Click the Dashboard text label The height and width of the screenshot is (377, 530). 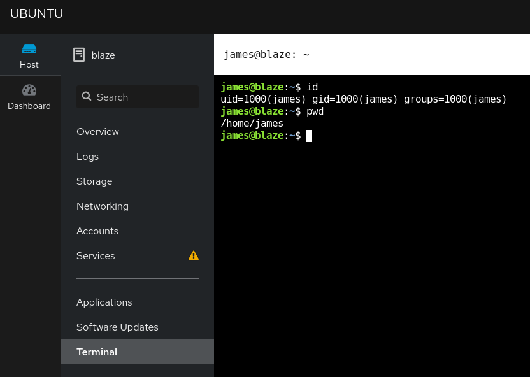click(29, 106)
